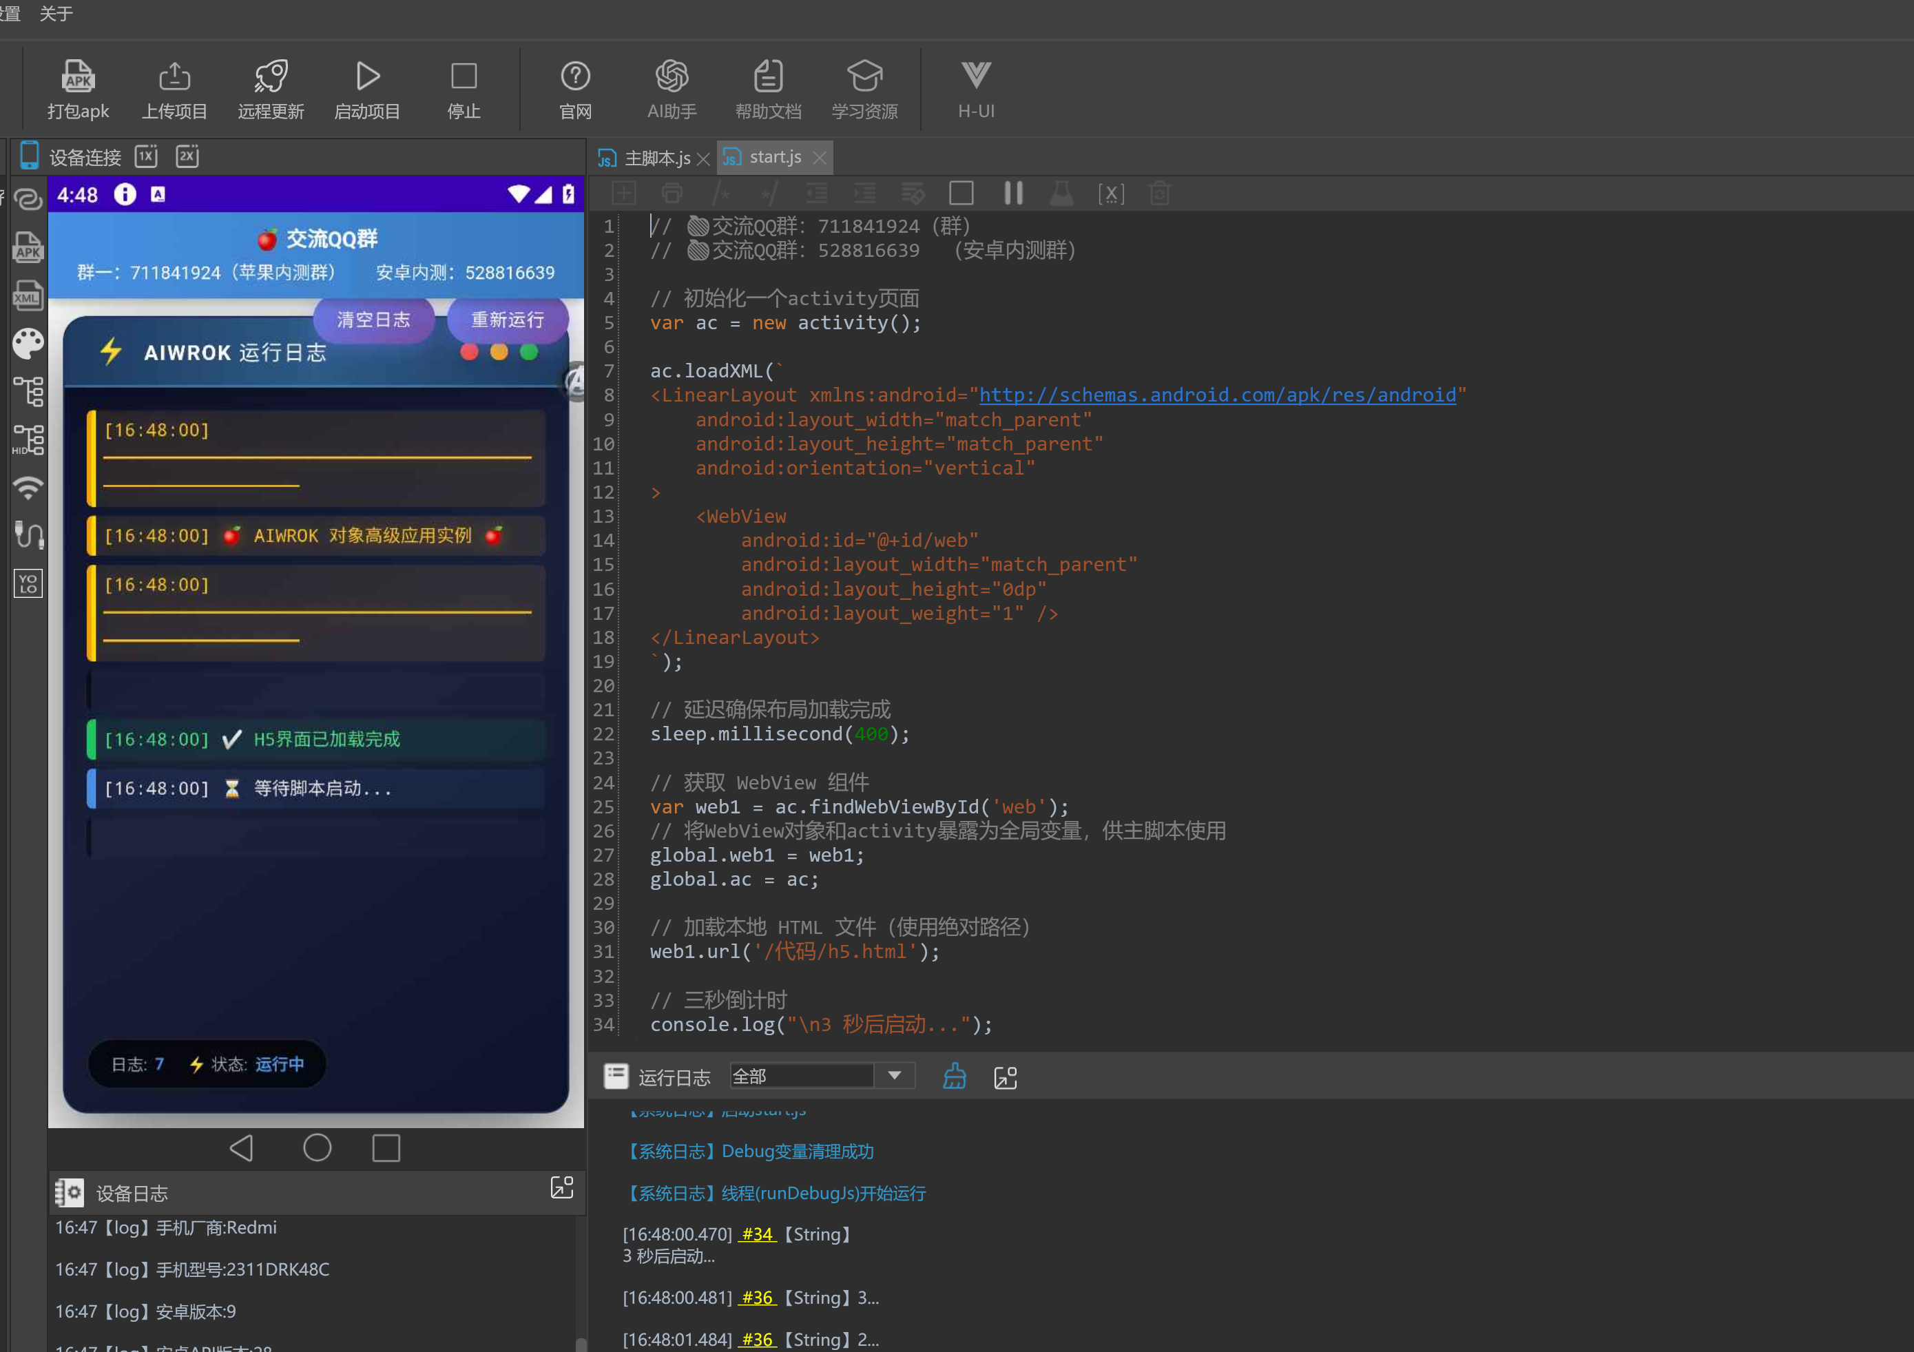
Task: Click the square stop icon in editor toolbar
Action: point(961,194)
